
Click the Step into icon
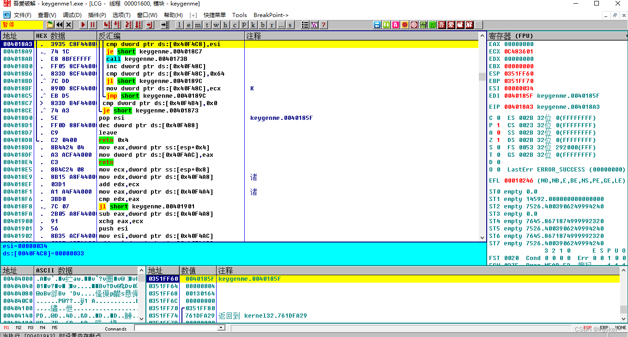pyautogui.click(x=107, y=25)
